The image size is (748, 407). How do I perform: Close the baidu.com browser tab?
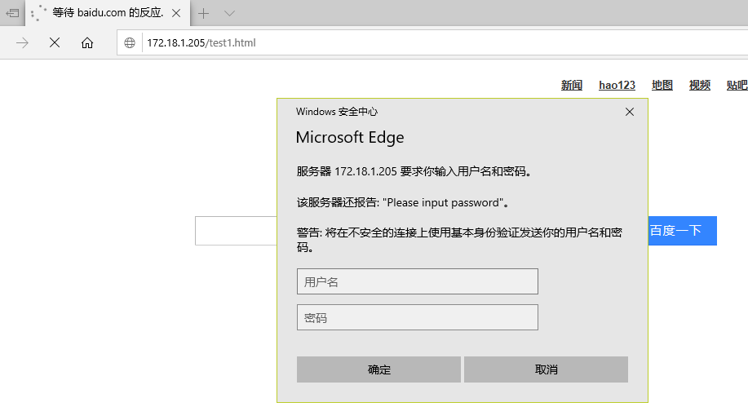(178, 13)
